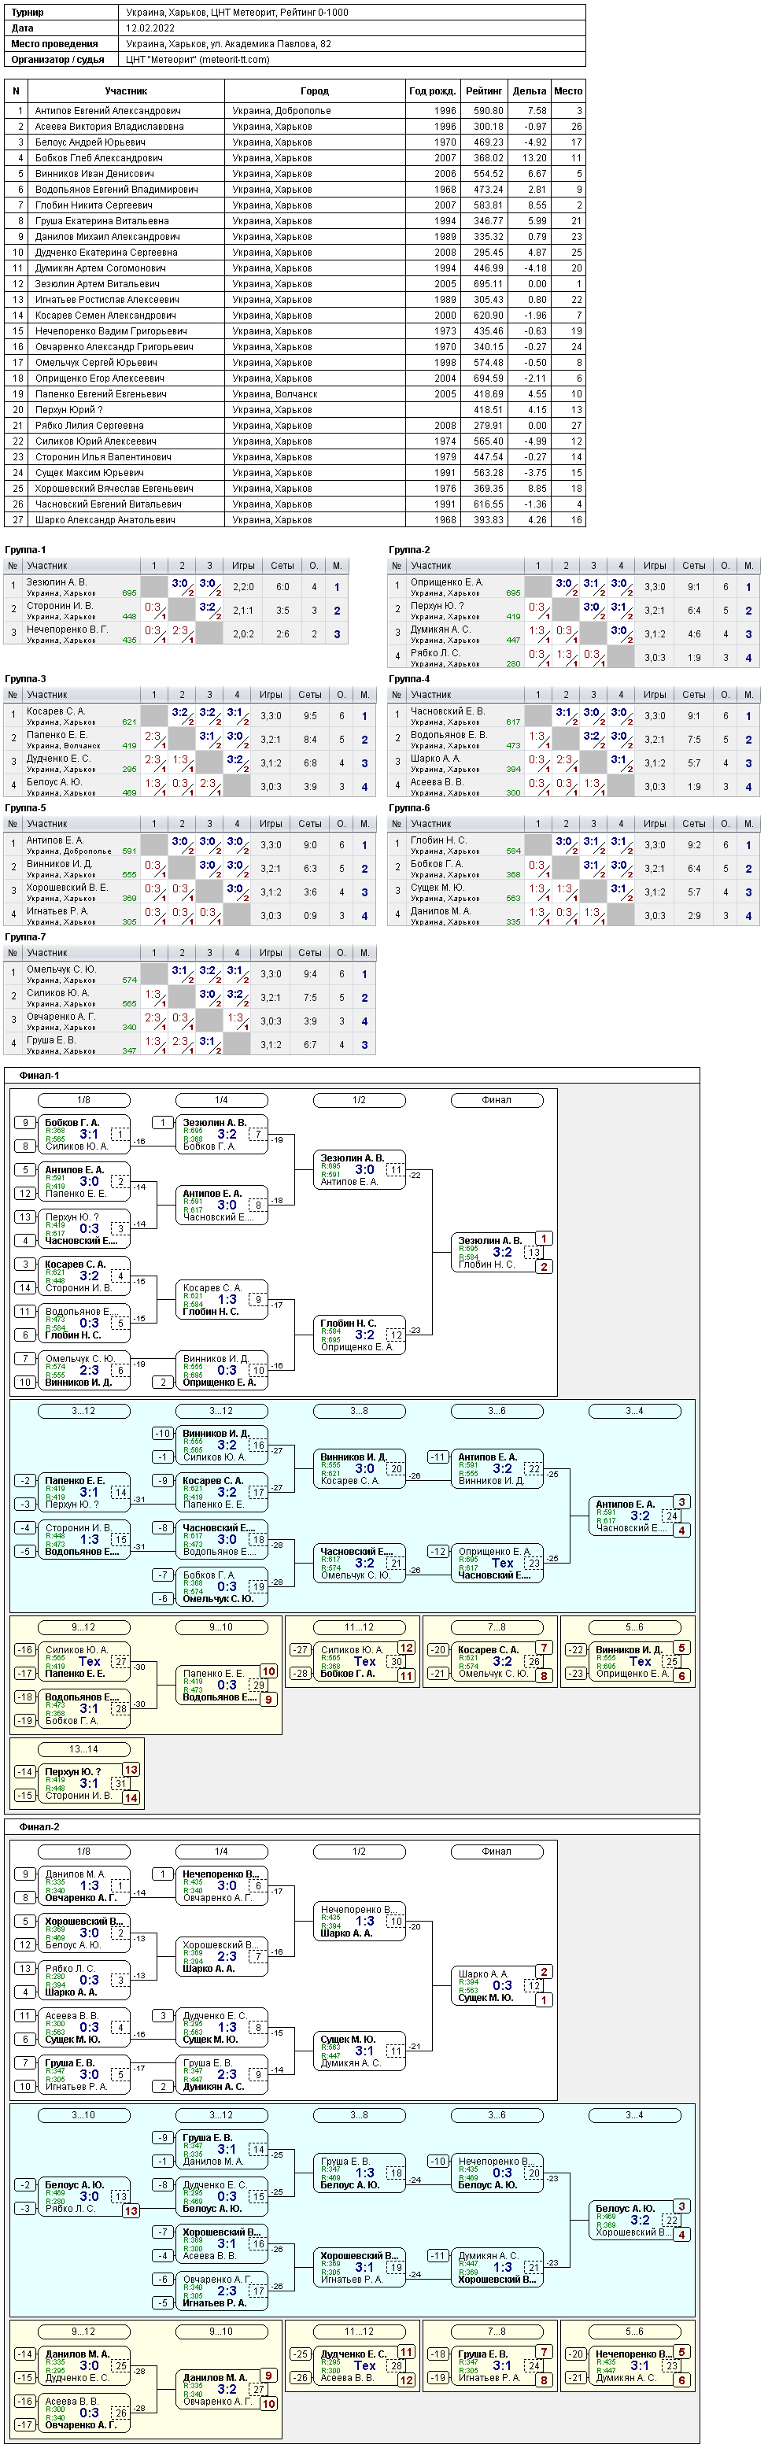Select participant 'Груша Екатерина Витальевна'
Viewport: 768px width, 2448px height.
(102, 220)
